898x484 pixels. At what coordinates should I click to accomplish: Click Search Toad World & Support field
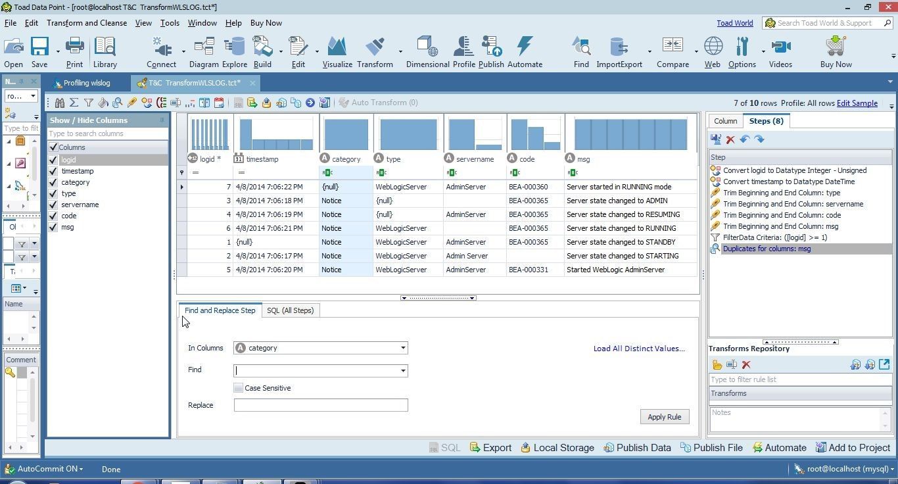[x=828, y=23]
